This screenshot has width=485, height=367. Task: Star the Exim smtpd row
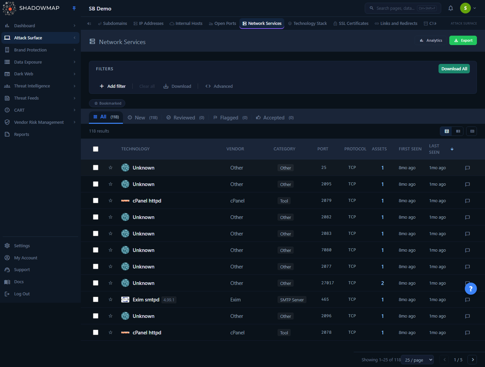(110, 299)
